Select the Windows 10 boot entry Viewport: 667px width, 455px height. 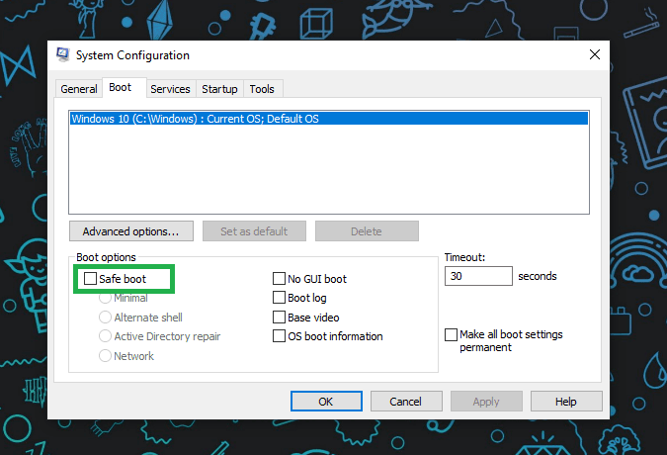point(329,119)
